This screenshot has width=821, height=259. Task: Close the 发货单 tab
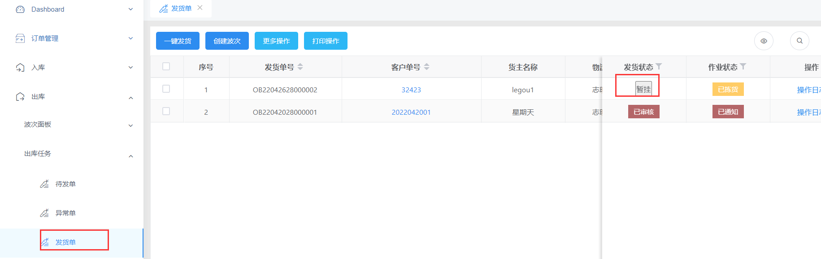[200, 8]
